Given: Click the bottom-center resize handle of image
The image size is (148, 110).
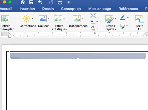Looking at the screenshot, I should pyautogui.click(x=78, y=59).
